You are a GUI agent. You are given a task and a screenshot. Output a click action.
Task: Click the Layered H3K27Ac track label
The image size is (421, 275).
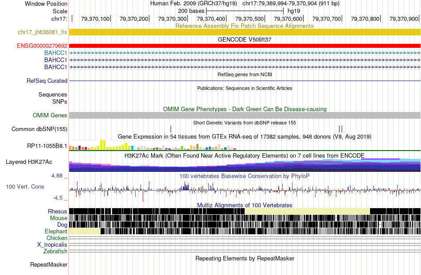29,162
